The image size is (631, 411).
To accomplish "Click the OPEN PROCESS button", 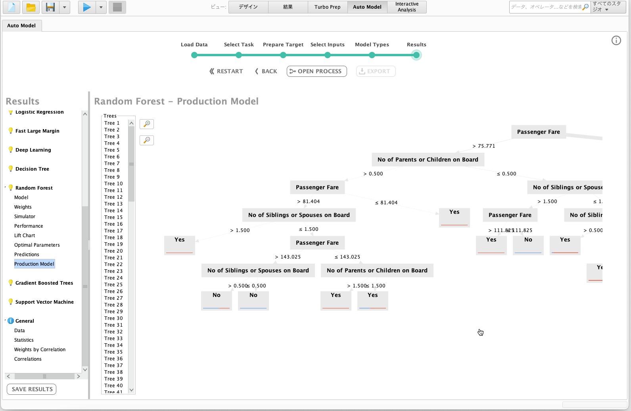I will coord(316,71).
